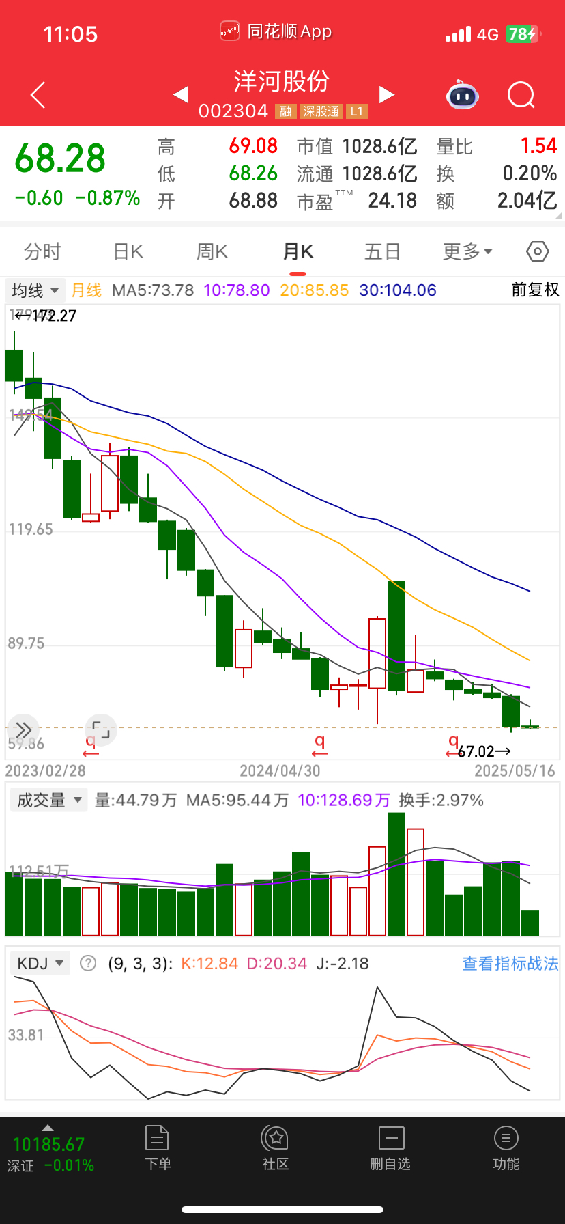Open the 均线 indicator dropdown

[35, 290]
